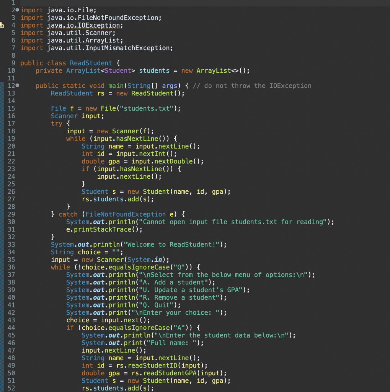Click the "students.txt" string on line 15
390x392 pixels.
coord(147,108)
